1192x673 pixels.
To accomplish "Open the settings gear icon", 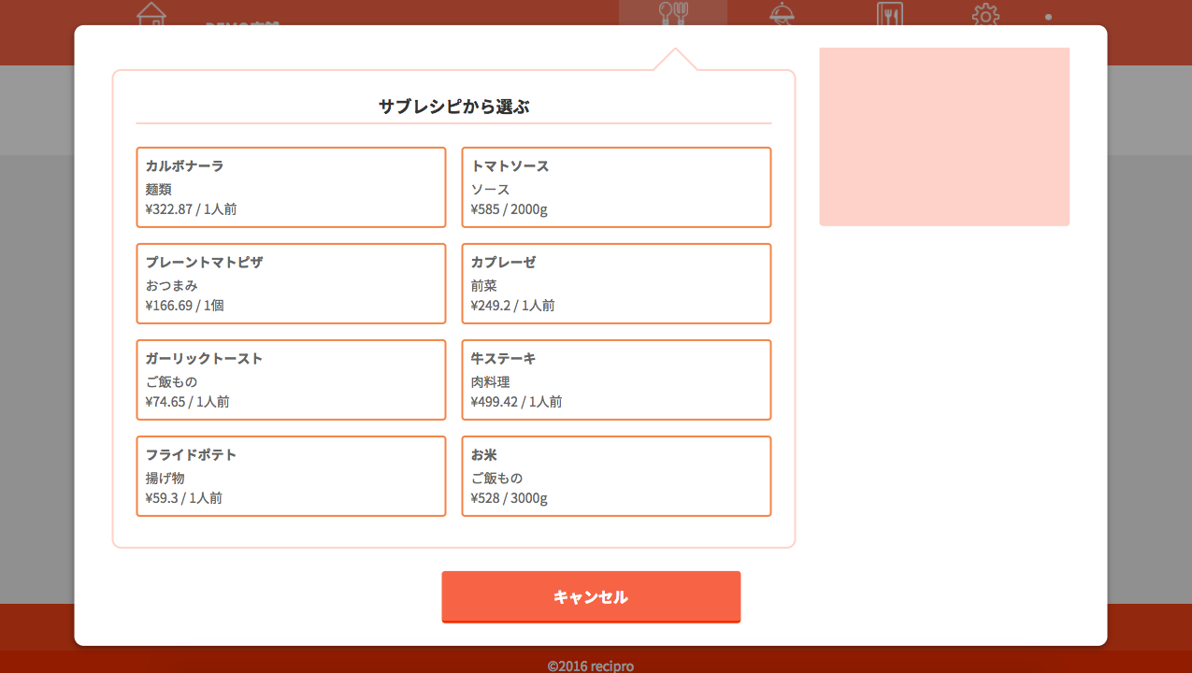I will click(x=985, y=14).
